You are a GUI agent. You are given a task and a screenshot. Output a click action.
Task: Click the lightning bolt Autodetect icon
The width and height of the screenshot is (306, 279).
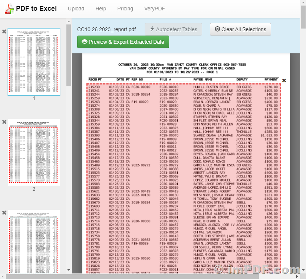(x=152, y=29)
